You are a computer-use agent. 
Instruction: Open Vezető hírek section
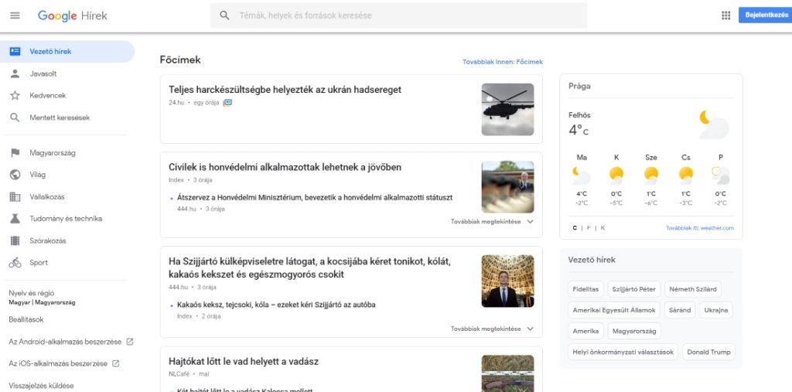pos(67,52)
